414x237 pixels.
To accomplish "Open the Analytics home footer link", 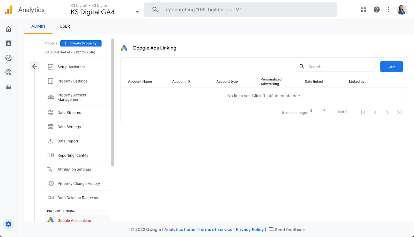I will [x=180, y=229].
